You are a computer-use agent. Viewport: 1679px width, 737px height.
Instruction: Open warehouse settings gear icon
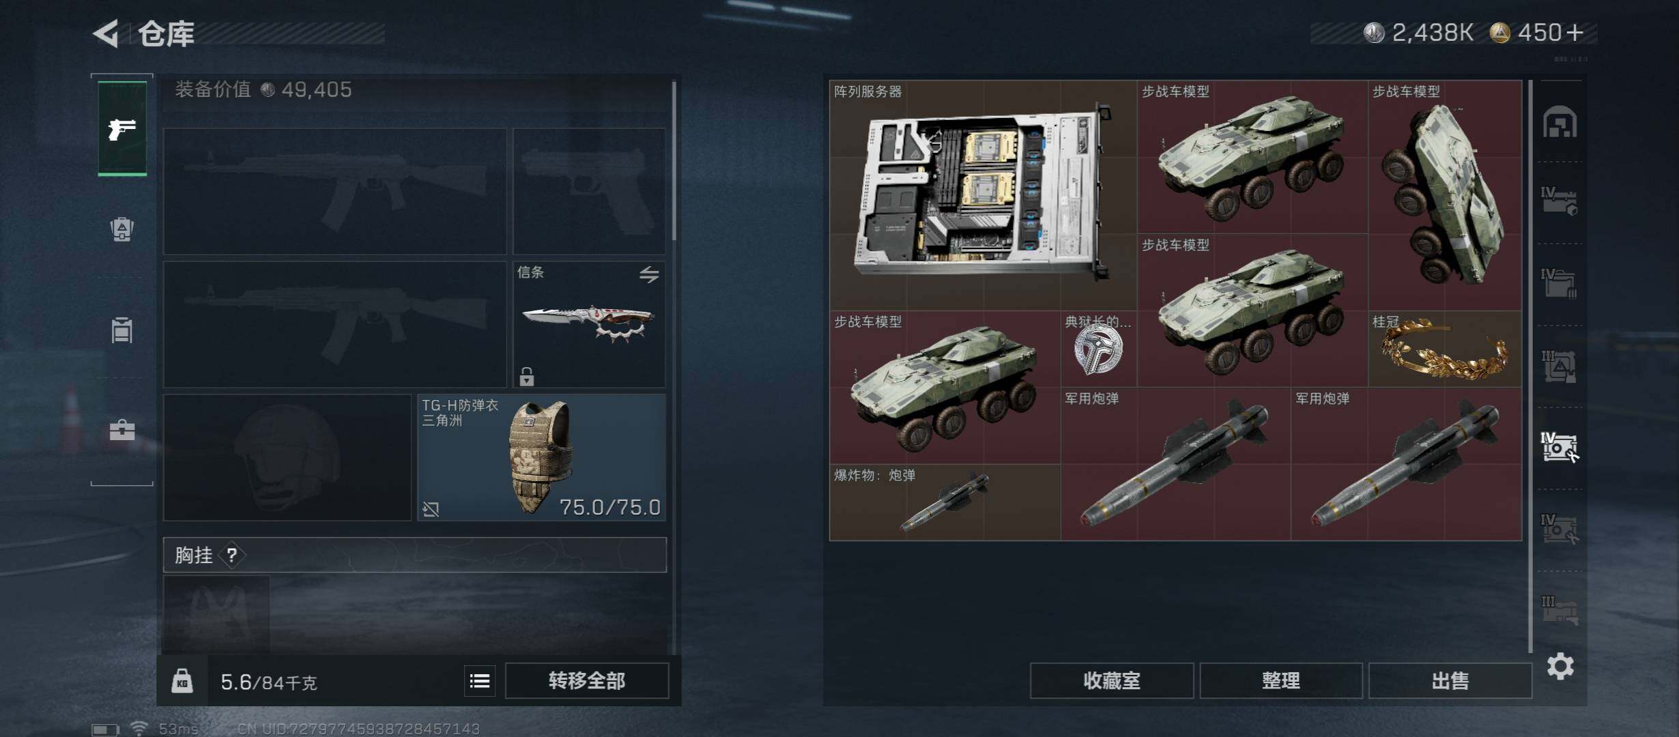click(1560, 666)
